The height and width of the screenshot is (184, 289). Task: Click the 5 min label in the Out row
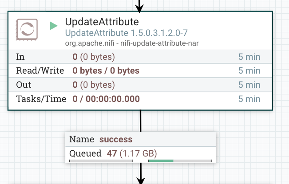pos(249,85)
